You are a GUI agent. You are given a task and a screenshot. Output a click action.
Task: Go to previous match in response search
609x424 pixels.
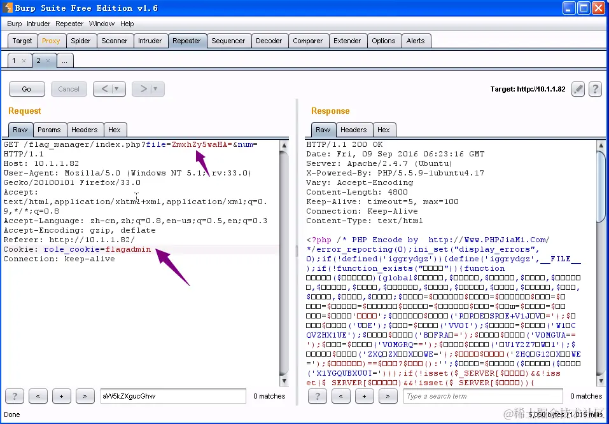(341, 396)
